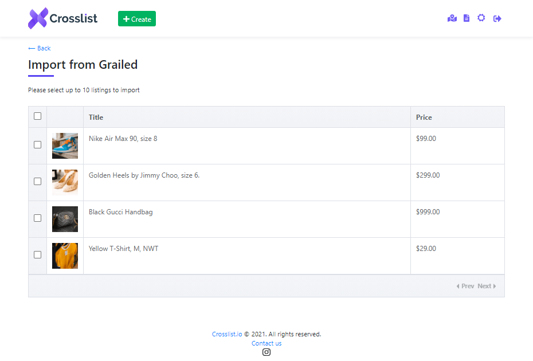Log out using the sign-out arrow icon
This screenshot has width=533, height=361.
[x=497, y=18]
